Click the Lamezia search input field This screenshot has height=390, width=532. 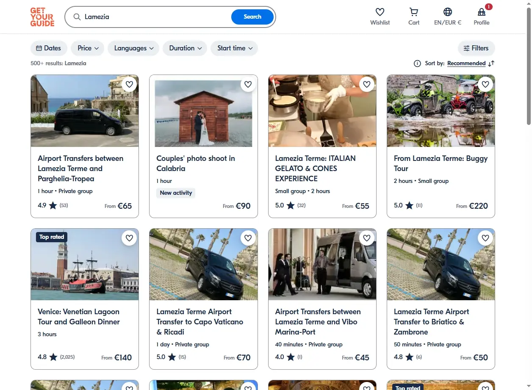(157, 17)
